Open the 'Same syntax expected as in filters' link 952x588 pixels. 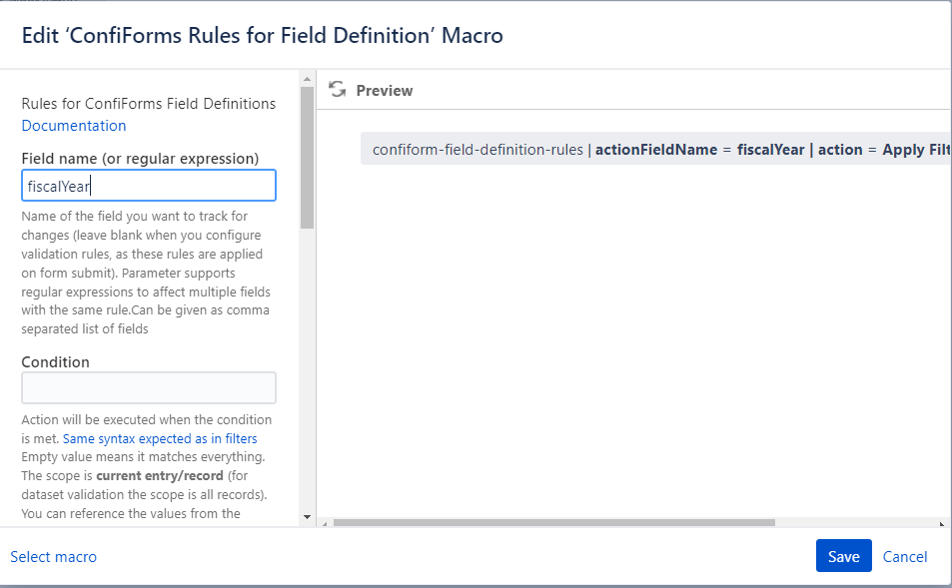(x=160, y=438)
